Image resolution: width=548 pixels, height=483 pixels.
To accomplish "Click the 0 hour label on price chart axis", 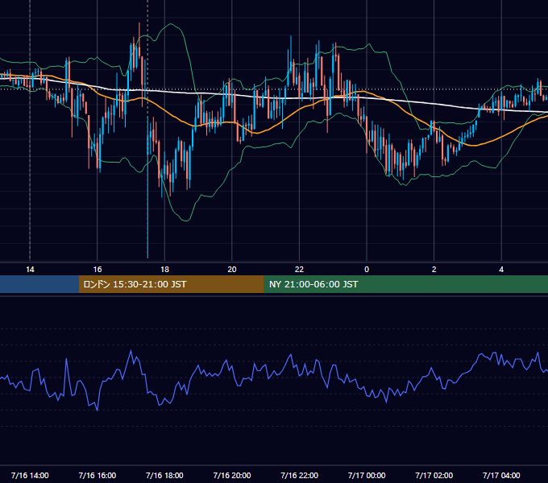I will pyautogui.click(x=367, y=270).
